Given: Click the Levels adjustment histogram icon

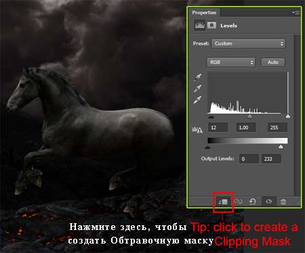Looking at the screenshot, I should coord(200,26).
